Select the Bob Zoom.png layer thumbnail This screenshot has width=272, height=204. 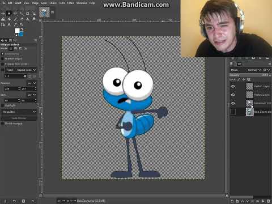250,112
